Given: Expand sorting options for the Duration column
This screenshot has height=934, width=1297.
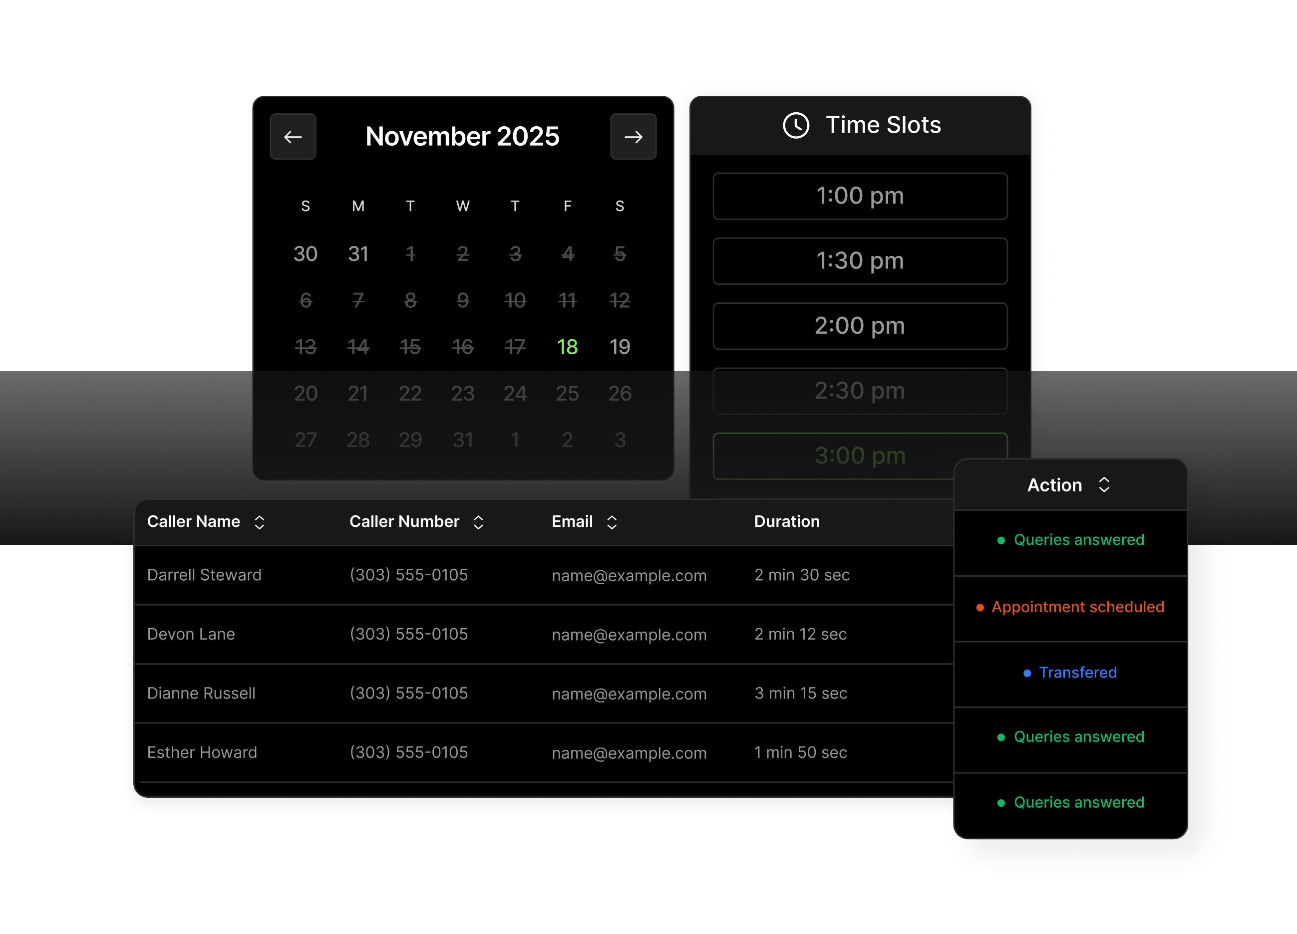Looking at the screenshot, I should tap(787, 521).
